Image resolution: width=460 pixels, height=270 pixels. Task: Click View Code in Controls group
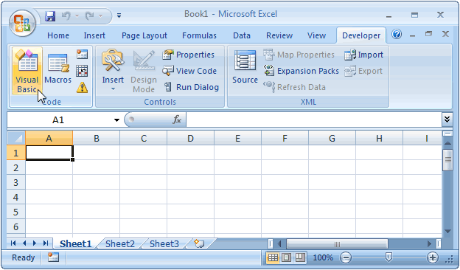189,71
